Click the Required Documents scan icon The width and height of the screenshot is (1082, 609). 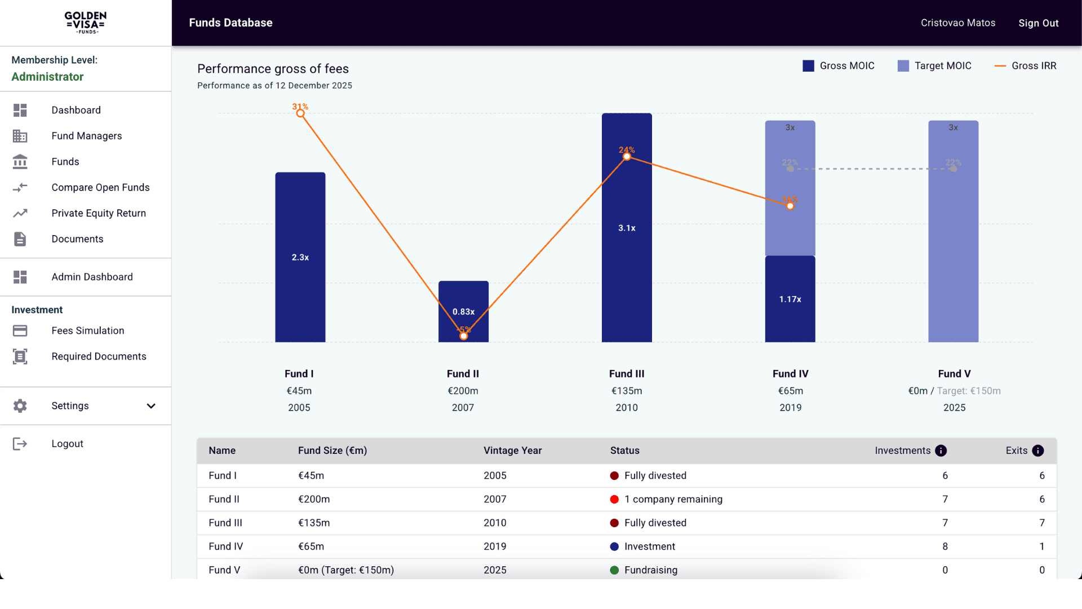tap(20, 356)
